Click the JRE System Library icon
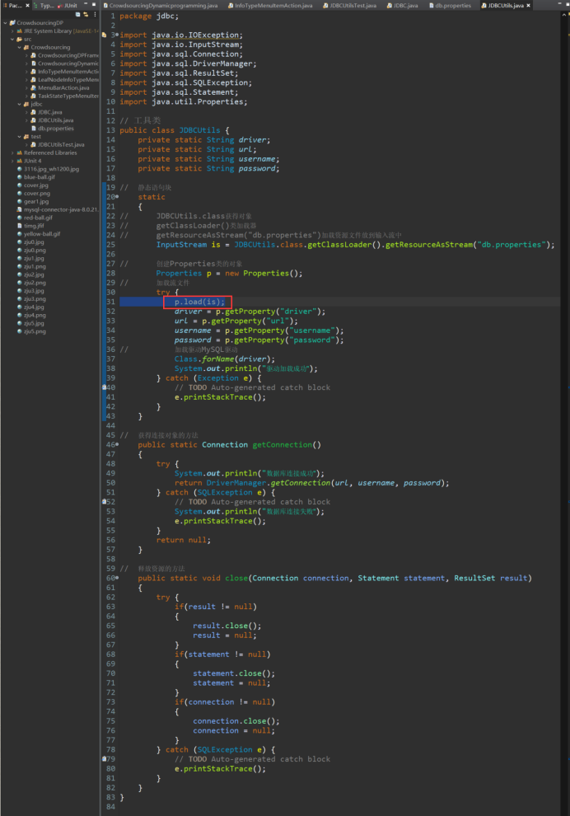 click(x=20, y=31)
